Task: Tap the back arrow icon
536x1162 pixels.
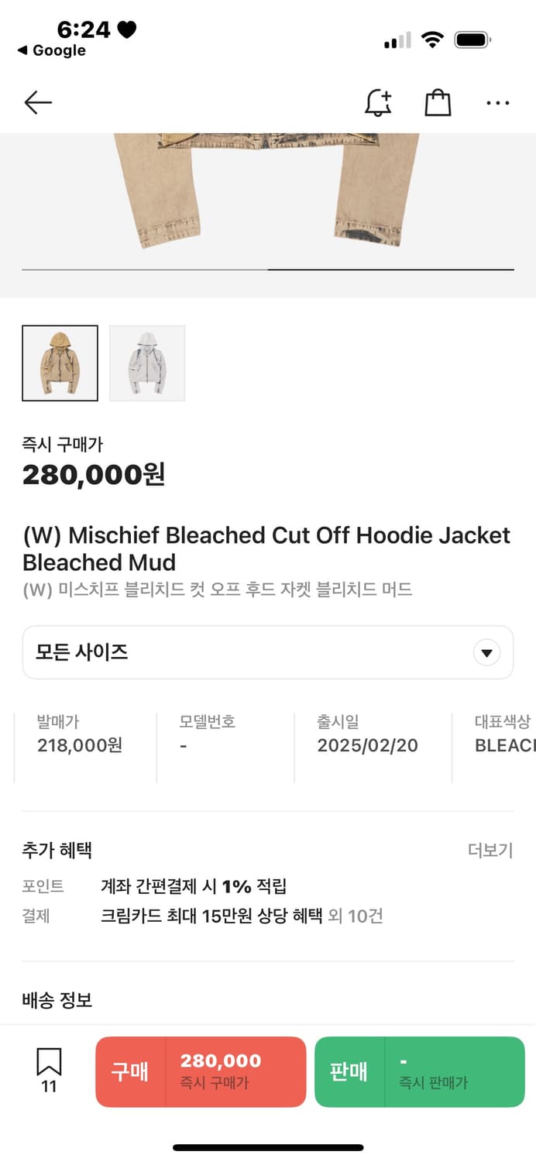Action: 37,102
